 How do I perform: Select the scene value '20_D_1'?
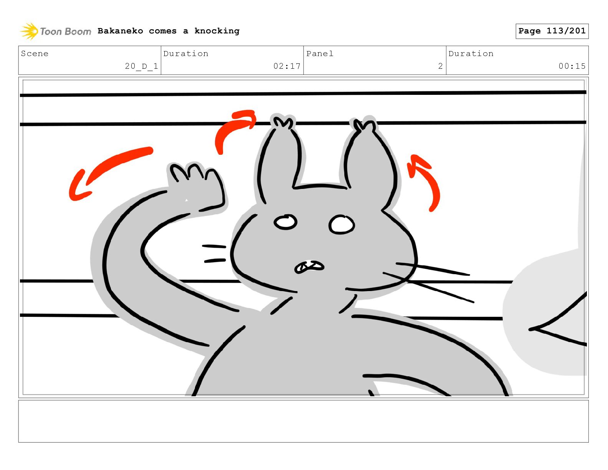141,66
